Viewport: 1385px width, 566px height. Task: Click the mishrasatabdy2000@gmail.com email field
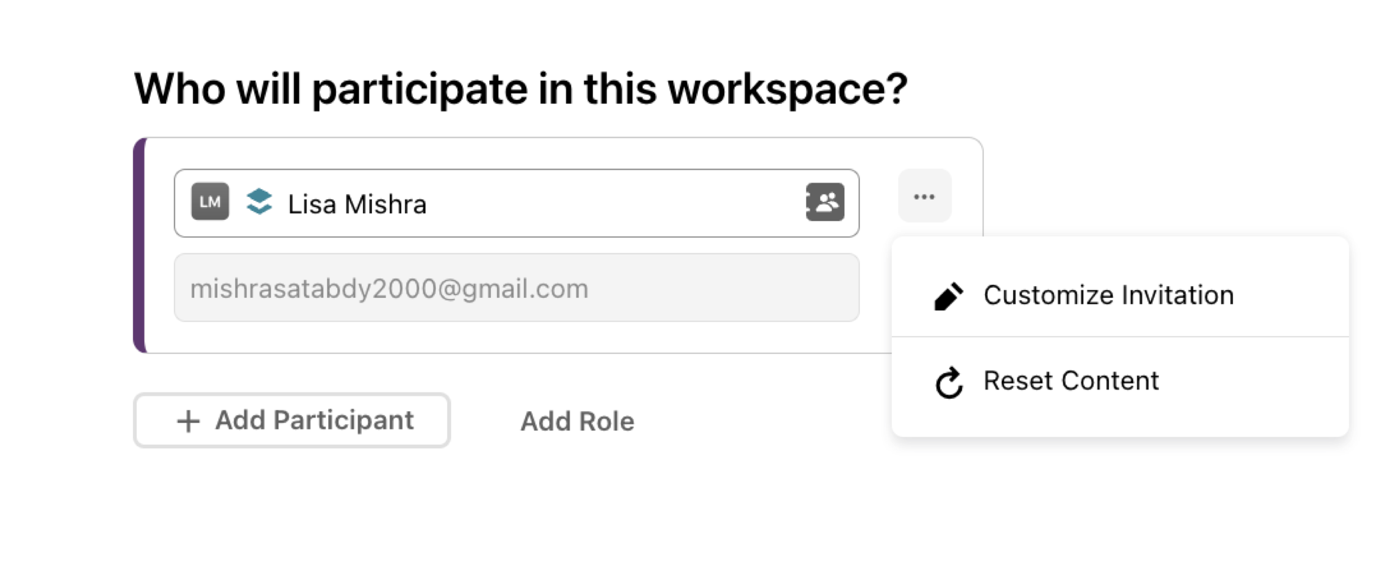pos(516,288)
